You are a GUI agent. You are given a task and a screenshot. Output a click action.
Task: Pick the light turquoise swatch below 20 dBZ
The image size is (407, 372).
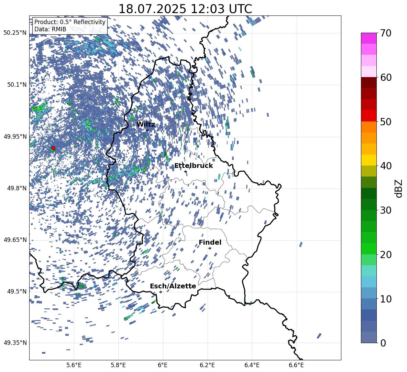click(369, 271)
